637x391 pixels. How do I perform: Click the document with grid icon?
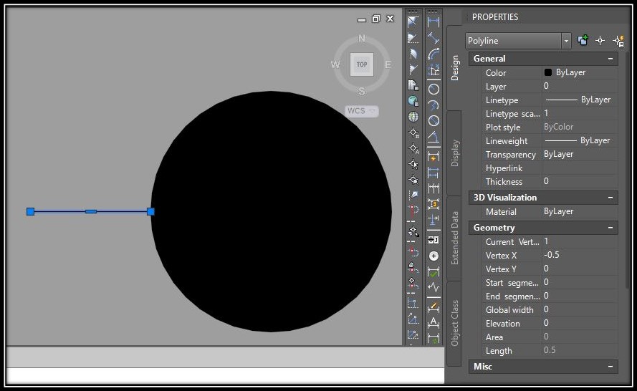pos(413,85)
